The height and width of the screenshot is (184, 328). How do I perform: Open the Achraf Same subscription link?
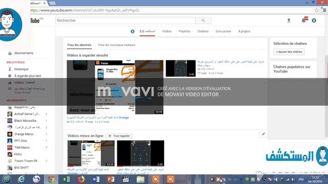point(27,114)
